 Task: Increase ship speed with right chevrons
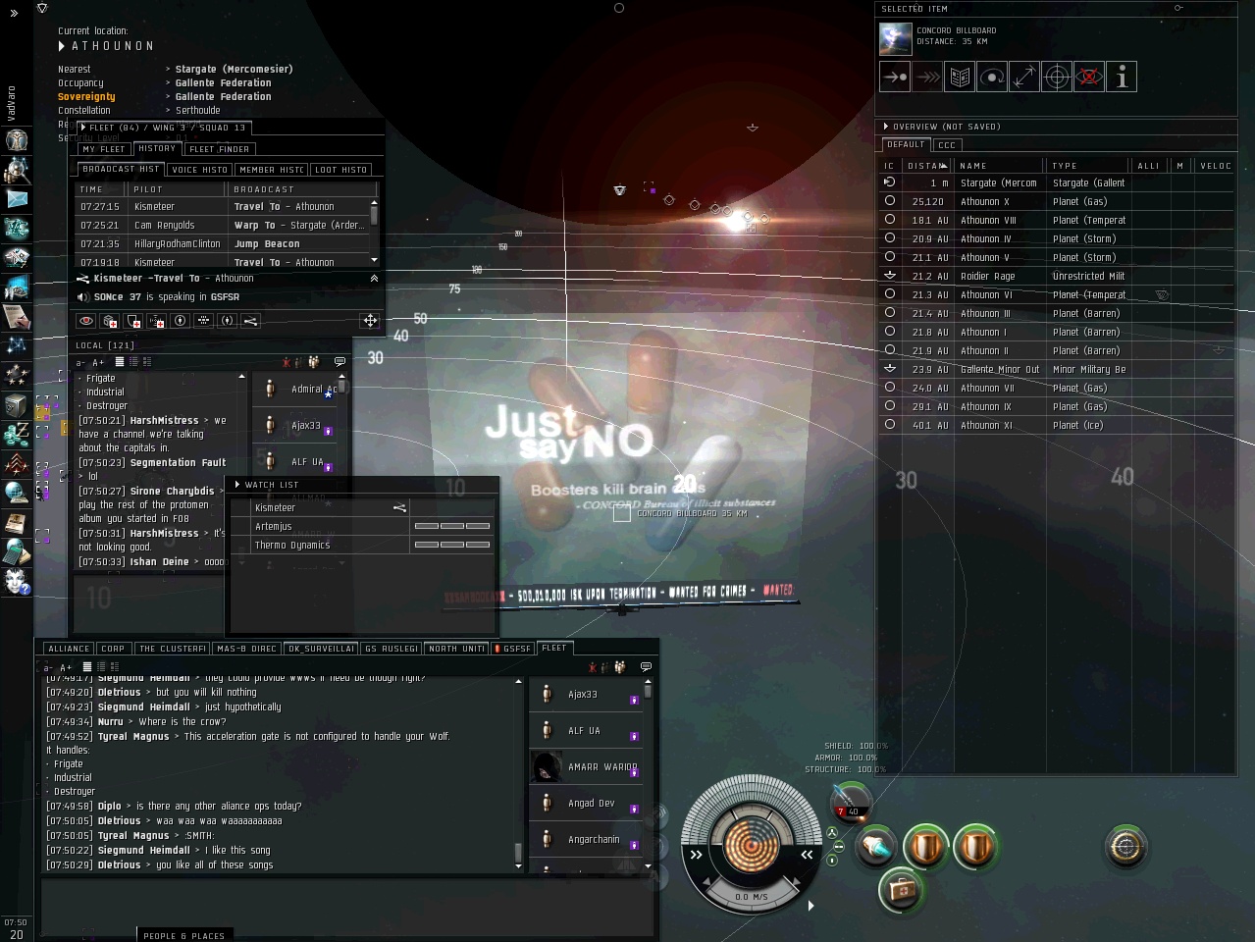(807, 855)
